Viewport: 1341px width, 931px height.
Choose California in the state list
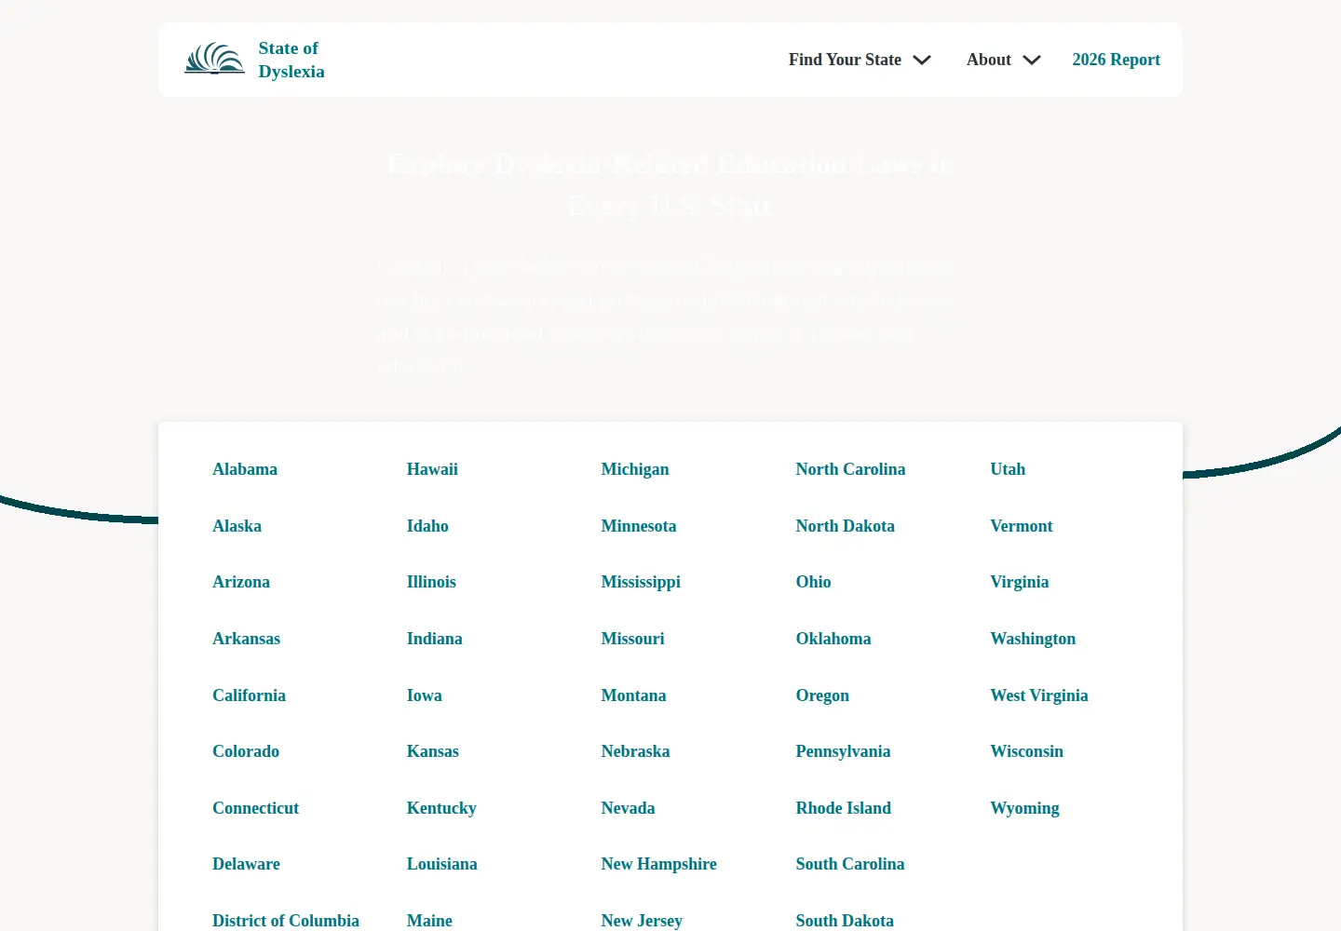pos(249,695)
